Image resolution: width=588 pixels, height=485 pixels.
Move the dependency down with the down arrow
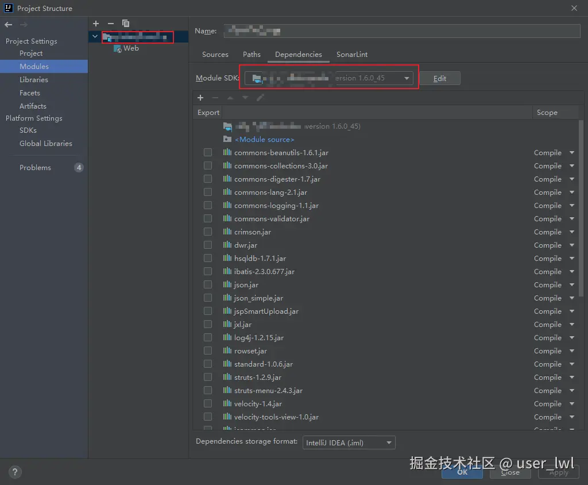pos(245,98)
